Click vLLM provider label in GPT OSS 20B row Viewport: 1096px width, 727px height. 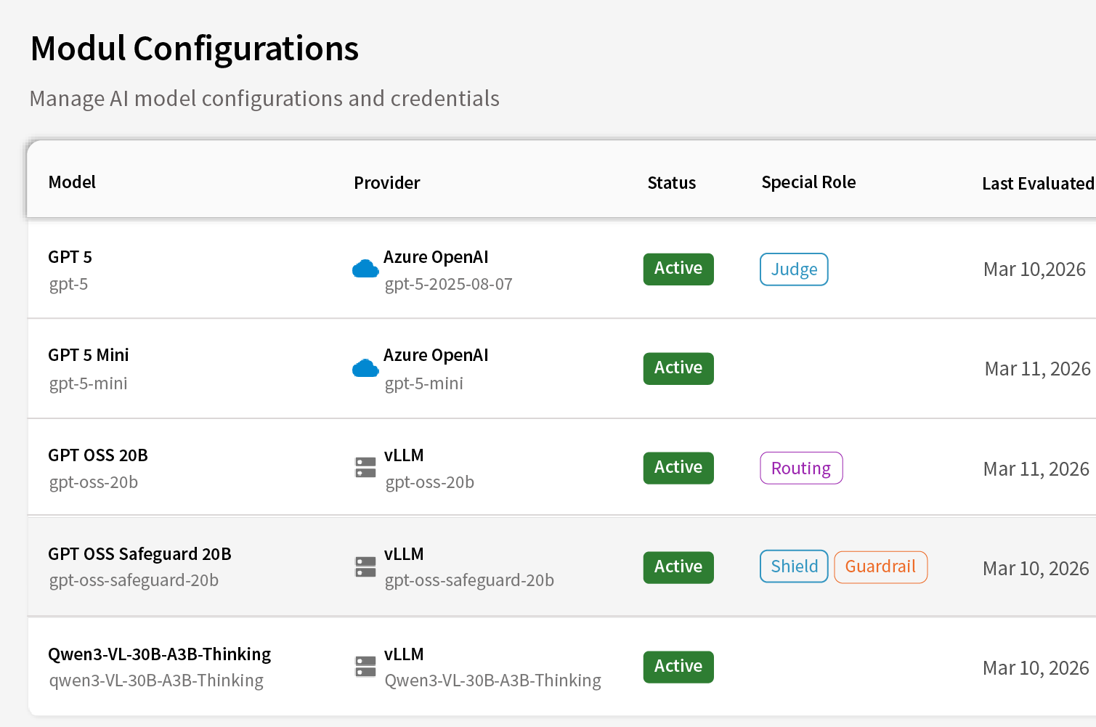coord(404,455)
